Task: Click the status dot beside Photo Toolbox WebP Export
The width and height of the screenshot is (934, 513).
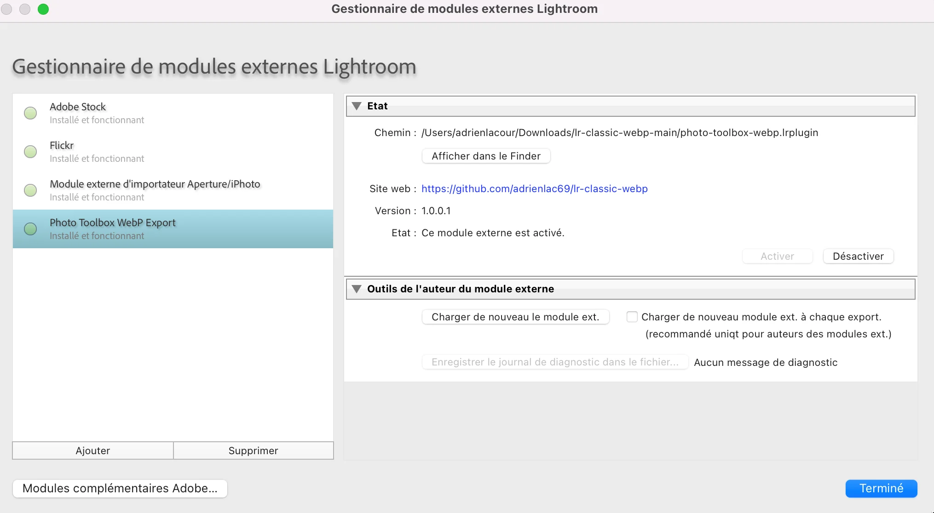Action: tap(30, 229)
